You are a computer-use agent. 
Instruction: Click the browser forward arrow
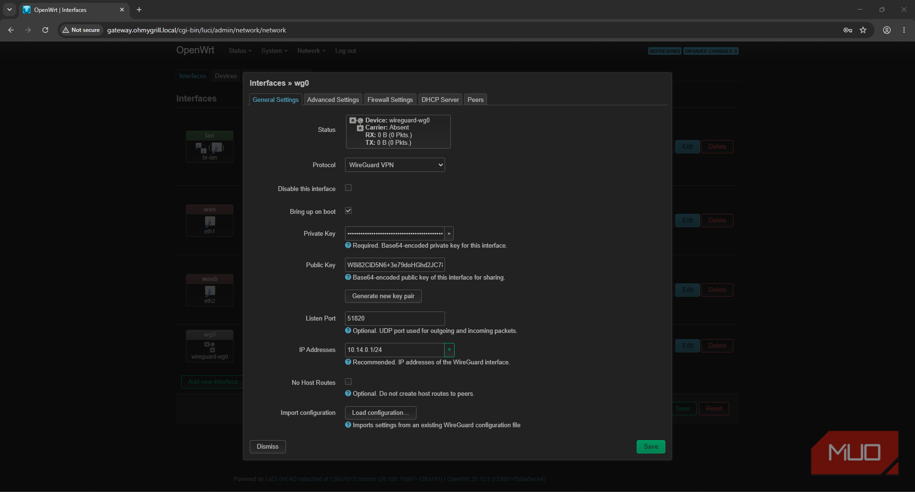coord(28,30)
